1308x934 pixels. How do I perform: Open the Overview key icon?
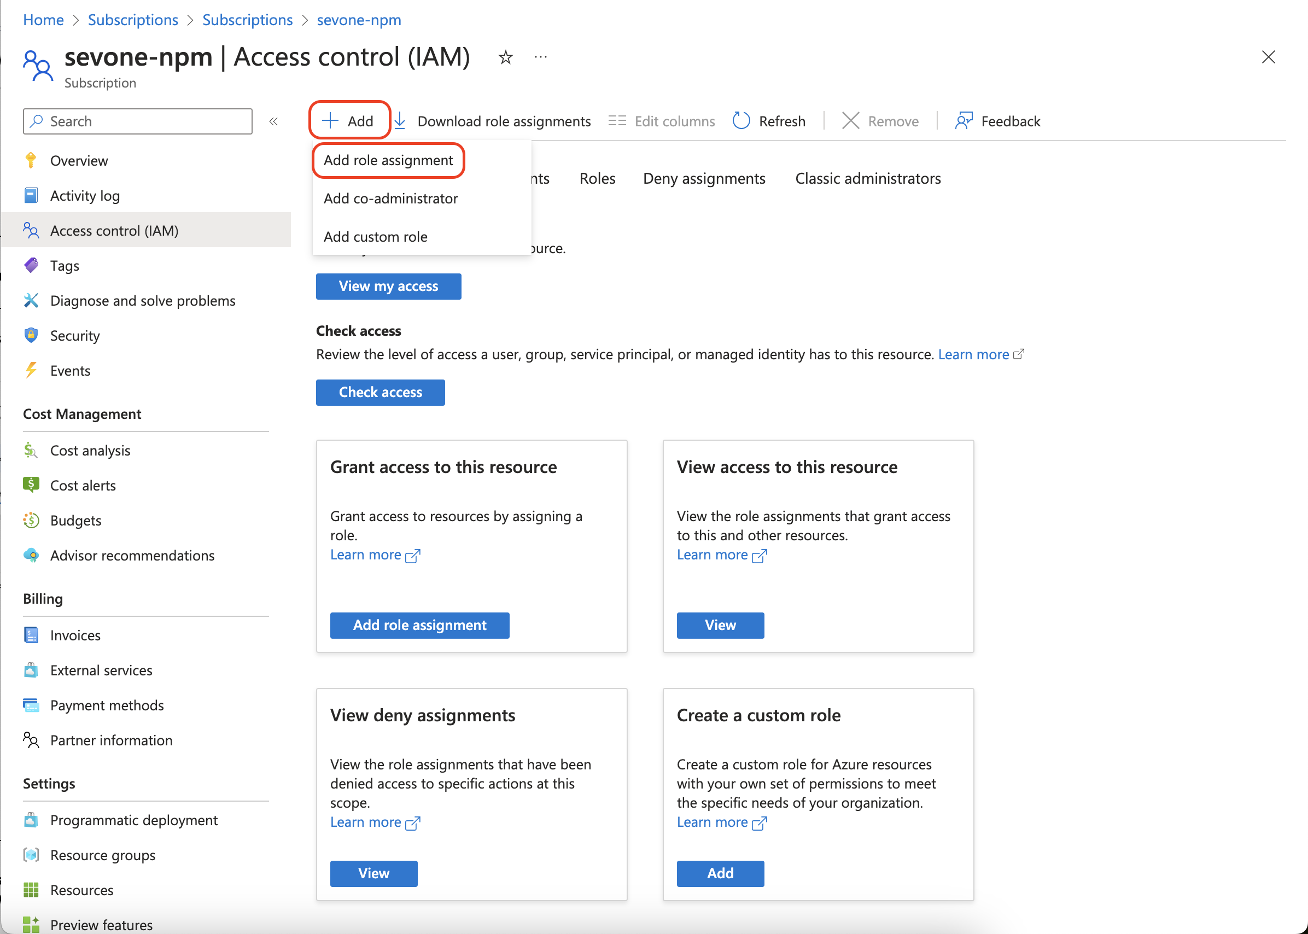(31, 160)
